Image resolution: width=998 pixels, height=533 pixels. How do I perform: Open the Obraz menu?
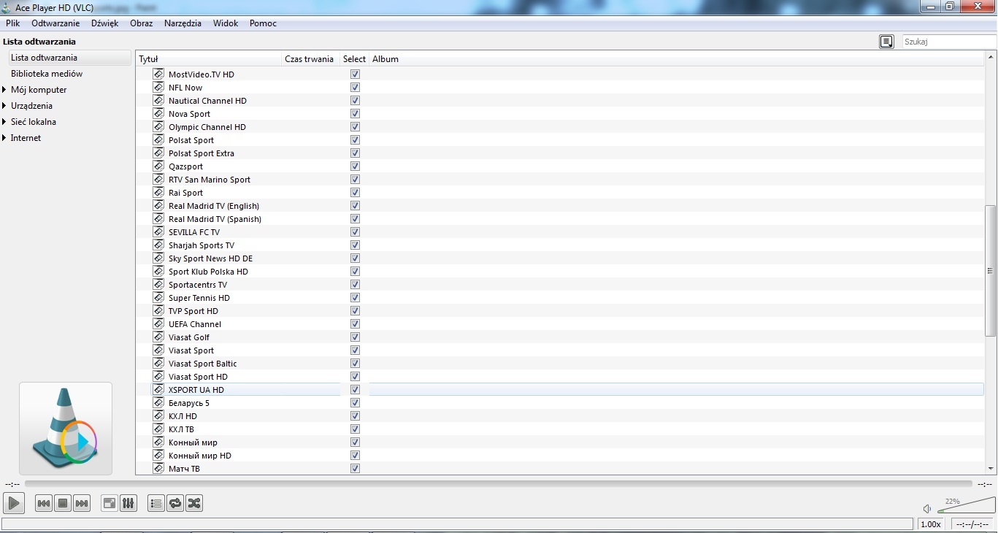coord(142,23)
